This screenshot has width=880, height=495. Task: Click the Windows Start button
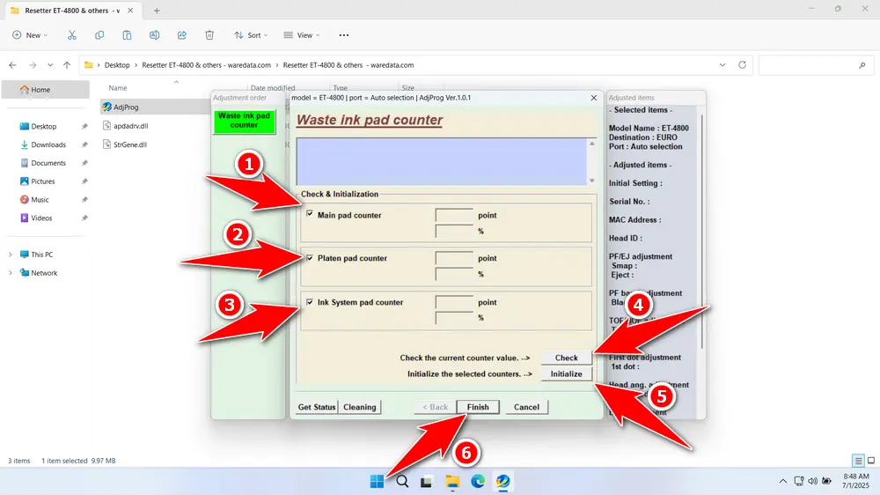pyautogui.click(x=377, y=482)
